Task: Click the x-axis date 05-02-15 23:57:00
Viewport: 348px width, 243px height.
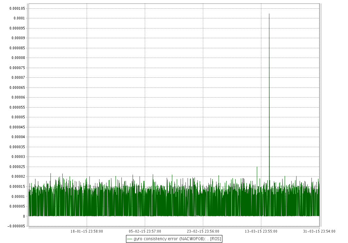Action: click(x=145, y=231)
